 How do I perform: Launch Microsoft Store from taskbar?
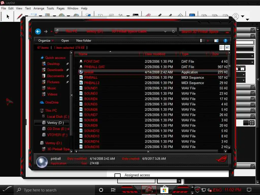point(164,189)
